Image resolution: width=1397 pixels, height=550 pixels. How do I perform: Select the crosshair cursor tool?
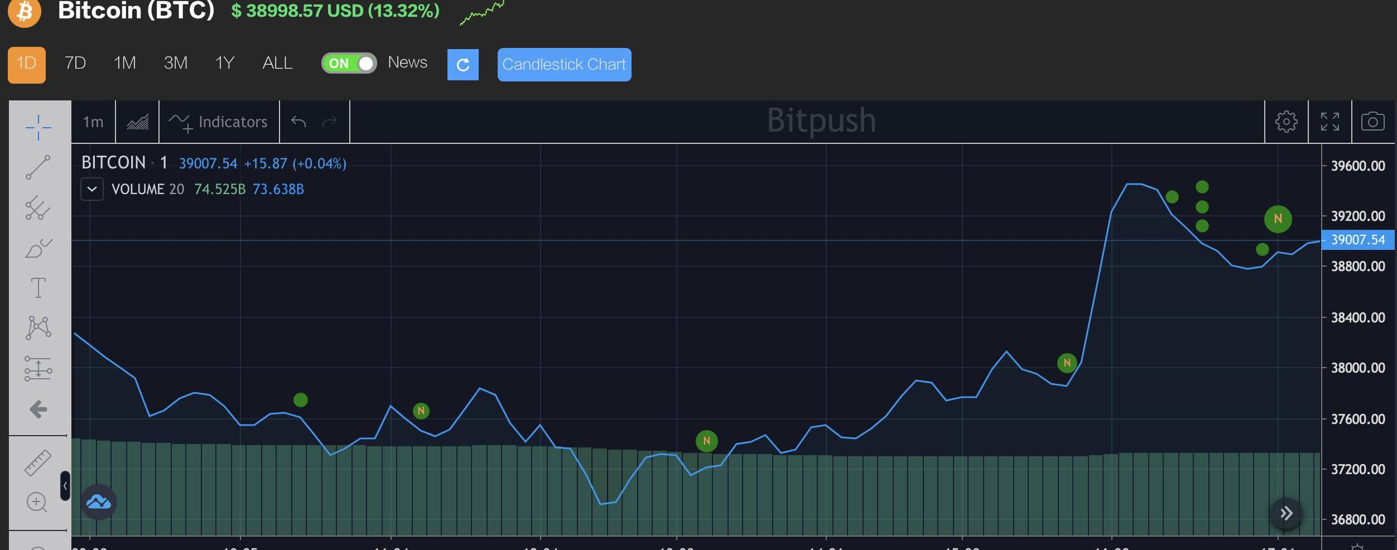[x=38, y=128]
